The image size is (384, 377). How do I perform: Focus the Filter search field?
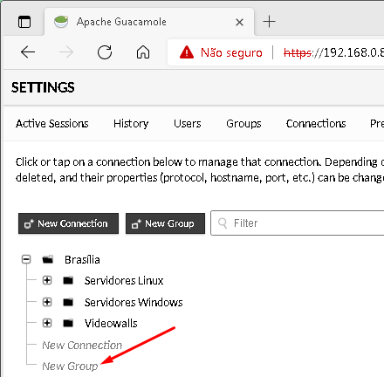(298, 223)
